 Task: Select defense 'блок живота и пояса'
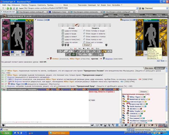coord(84,37)
